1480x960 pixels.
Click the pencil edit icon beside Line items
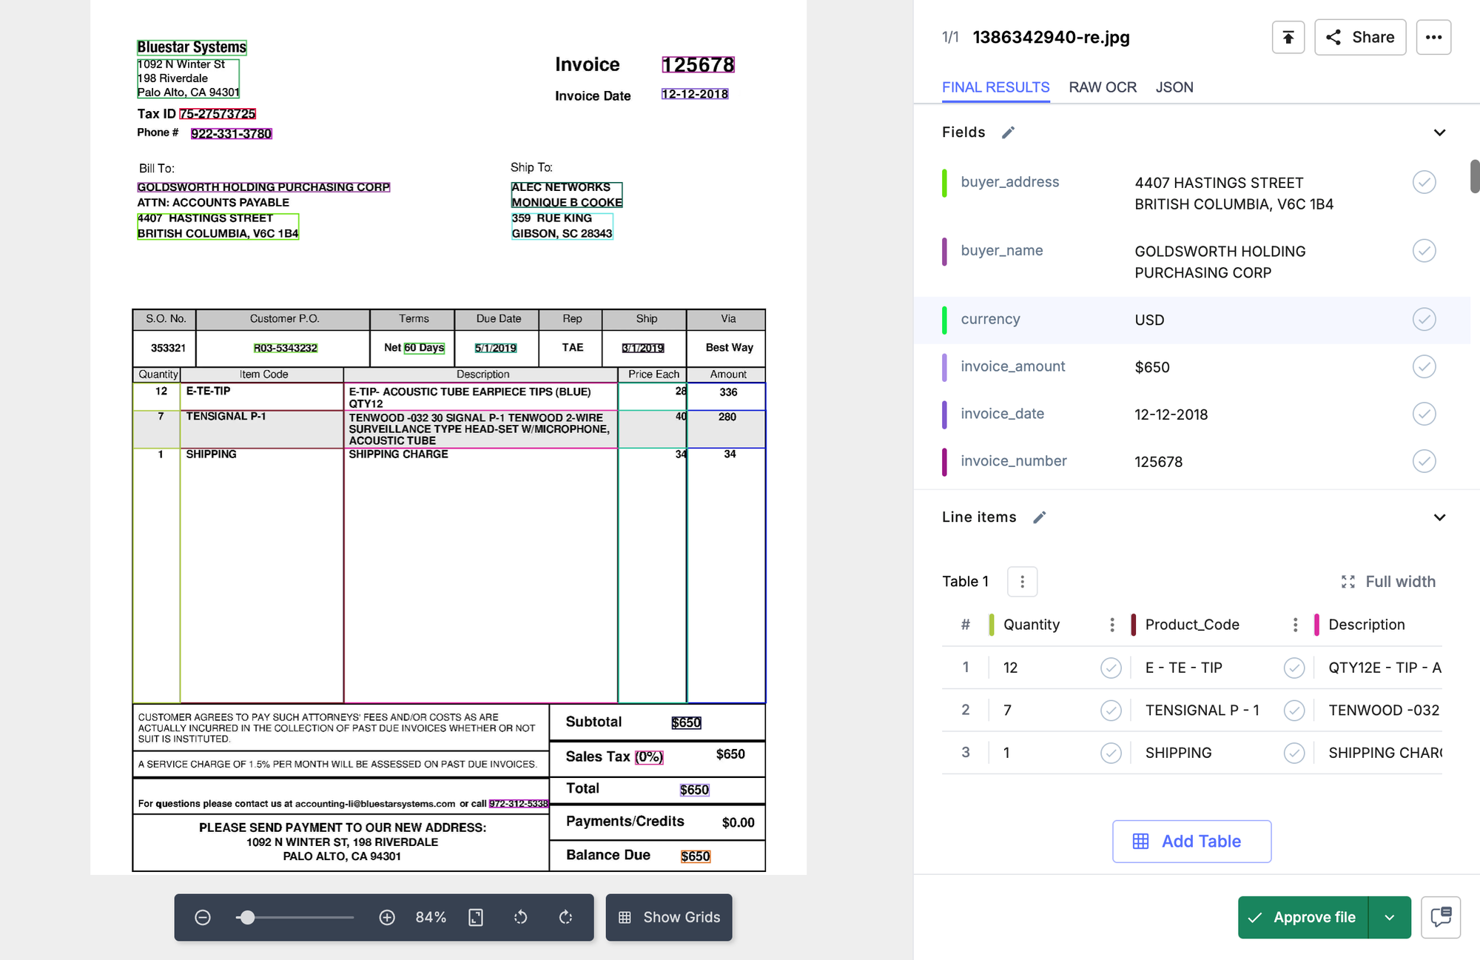click(1039, 517)
